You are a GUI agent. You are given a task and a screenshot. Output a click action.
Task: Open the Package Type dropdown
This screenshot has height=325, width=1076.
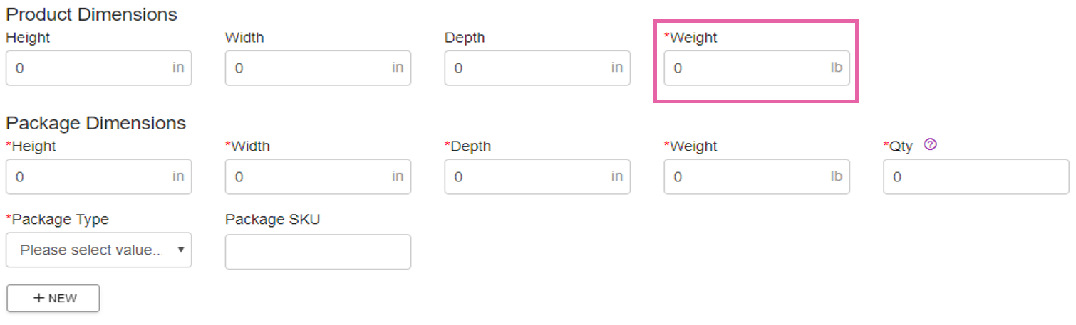(98, 250)
